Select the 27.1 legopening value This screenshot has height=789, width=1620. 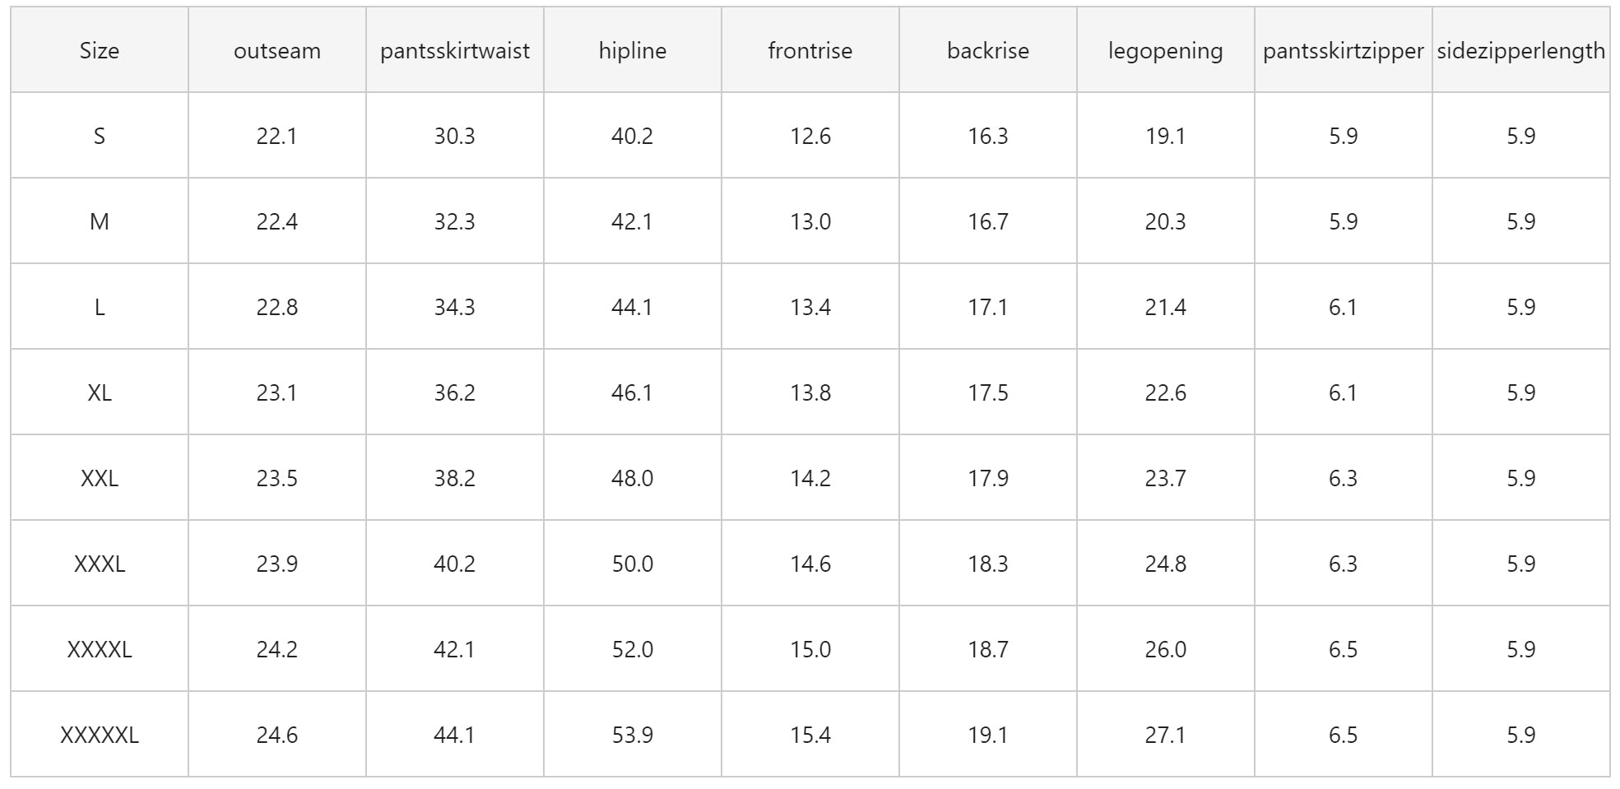pyautogui.click(x=1166, y=736)
